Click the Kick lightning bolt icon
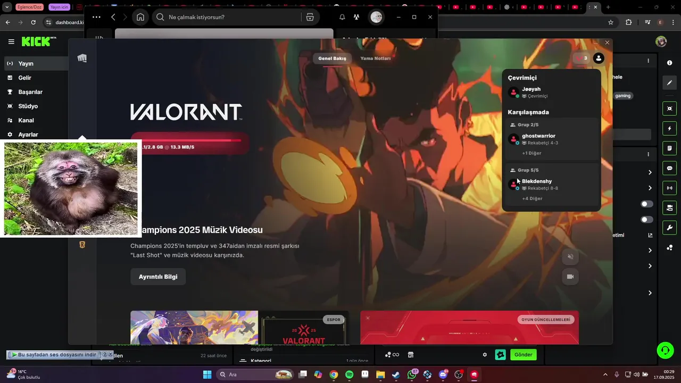The height and width of the screenshot is (383, 681). pyautogui.click(x=669, y=129)
